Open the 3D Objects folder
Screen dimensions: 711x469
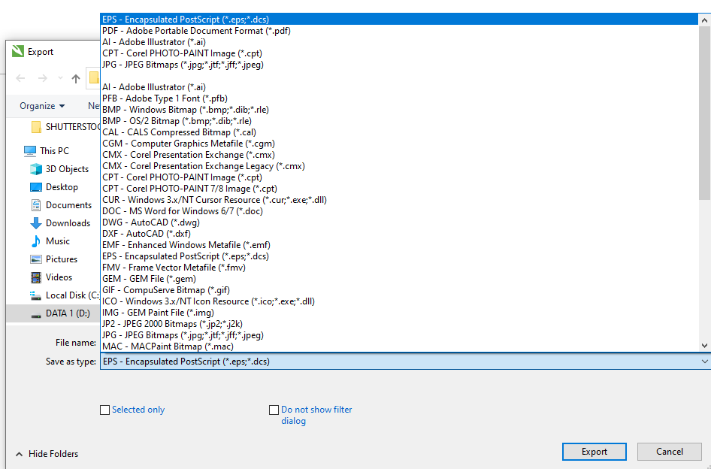coord(67,169)
